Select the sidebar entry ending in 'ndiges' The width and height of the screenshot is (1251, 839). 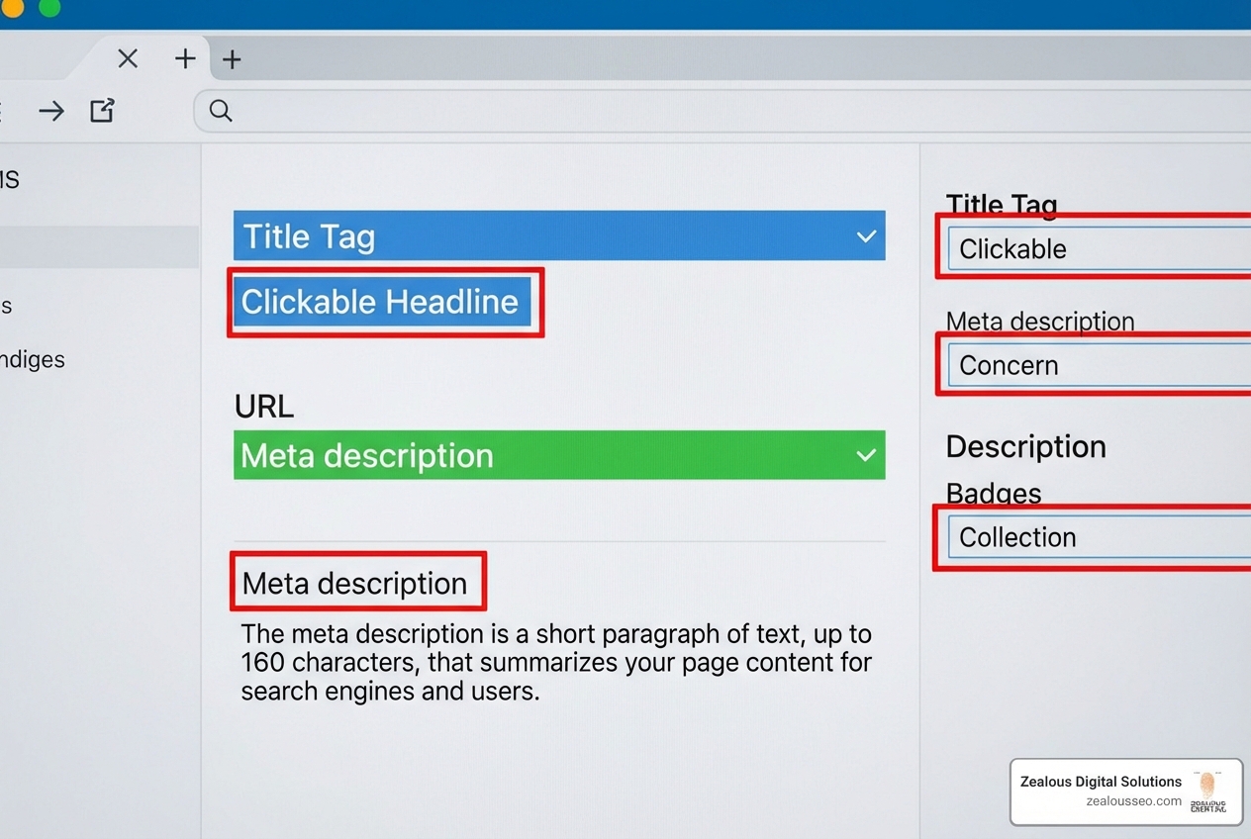[35, 359]
